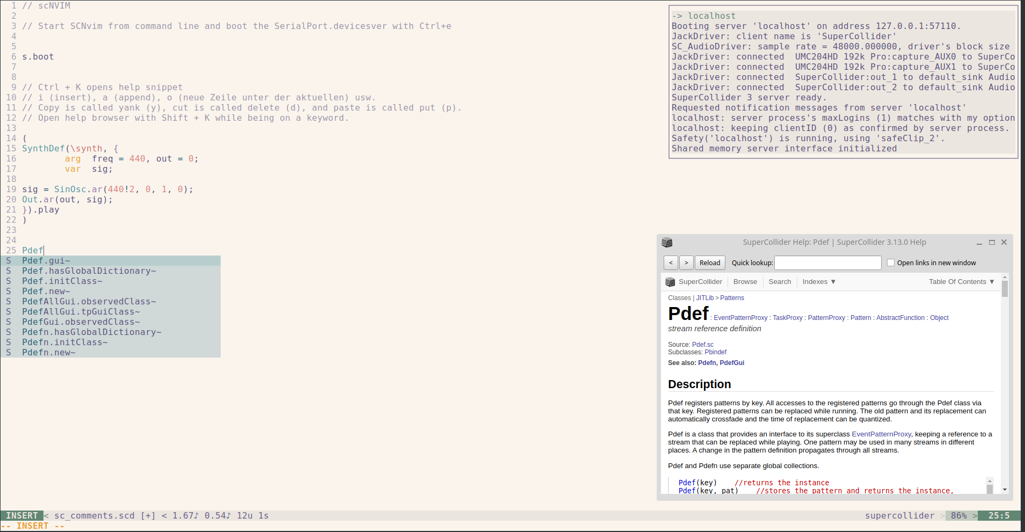The height and width of the screenshot is (532, 1025).
Task: Minimize the SuperCollider Help window
Action: 979,243
